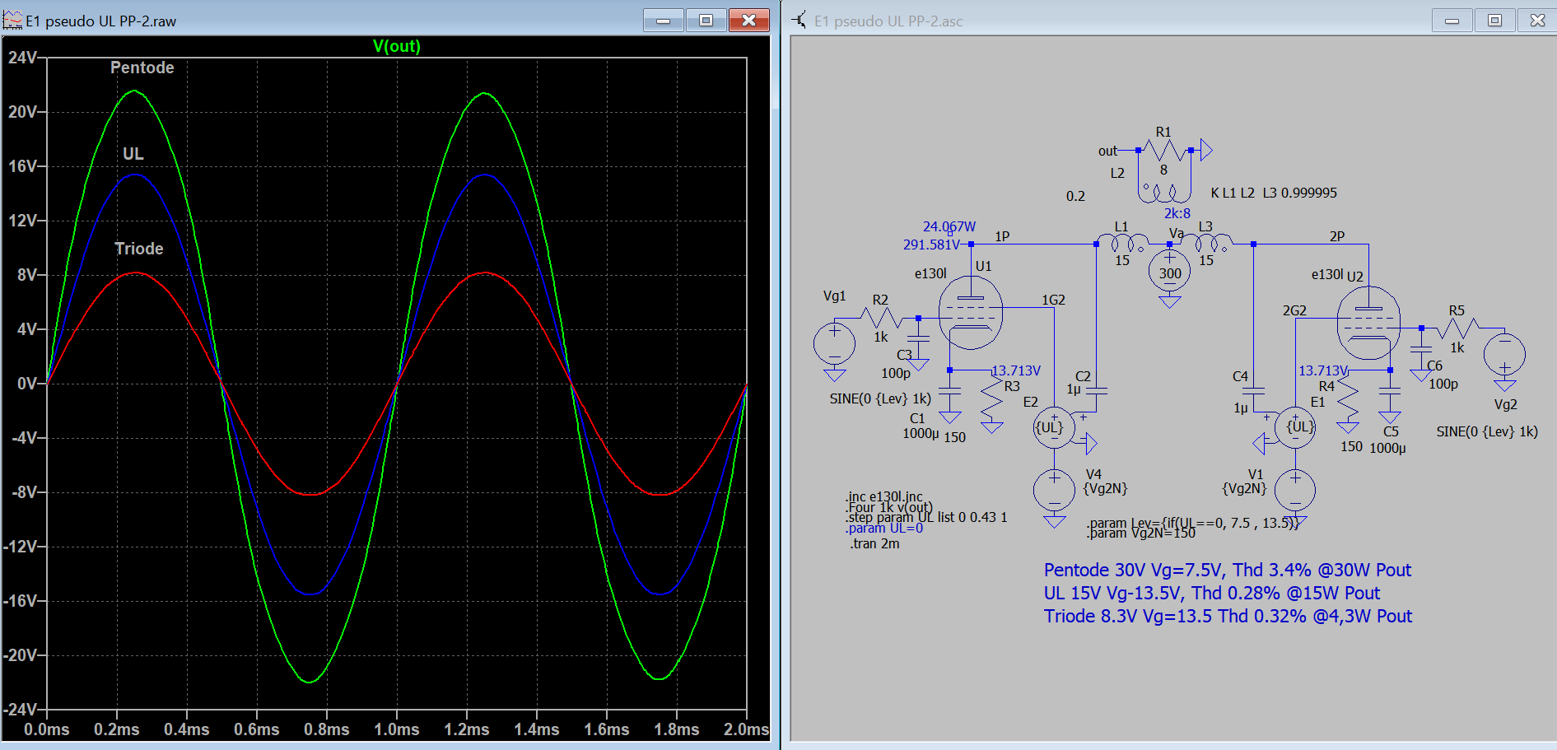The width and height of the screenshot is (1557, 750).
Task: Close the E1 pseudo UL PP-2.raw window
Action: pos(748,21)
